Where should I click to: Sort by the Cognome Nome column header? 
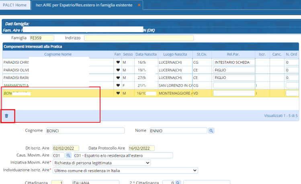tap(58, 54)
